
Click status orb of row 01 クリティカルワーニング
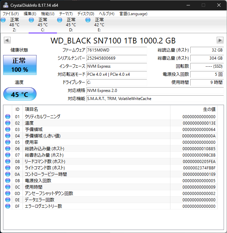pyautogui.click(x=8, y=116)
